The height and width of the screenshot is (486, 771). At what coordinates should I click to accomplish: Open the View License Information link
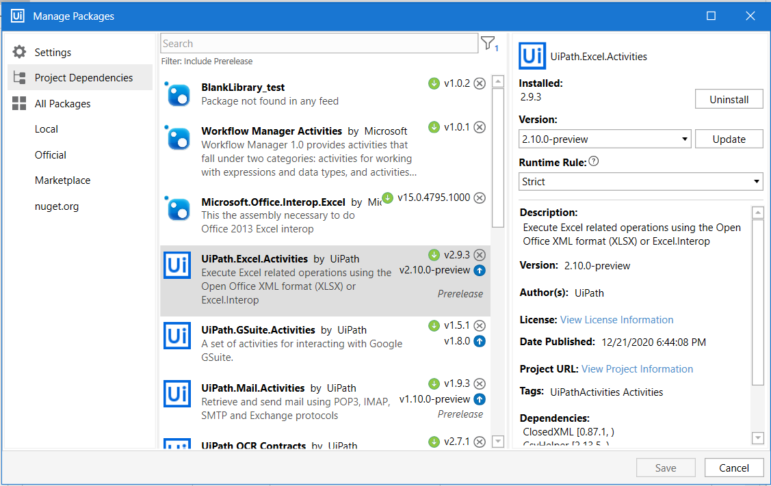616,320
